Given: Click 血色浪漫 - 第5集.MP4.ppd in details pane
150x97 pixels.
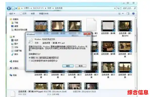Looking at the screenshot, I should (30, 91).
